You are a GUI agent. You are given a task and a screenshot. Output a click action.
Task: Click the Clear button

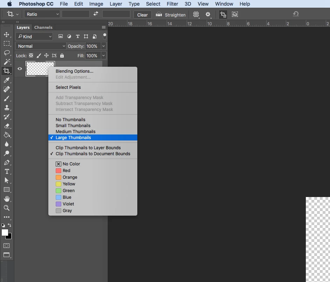tap(143, 15)
